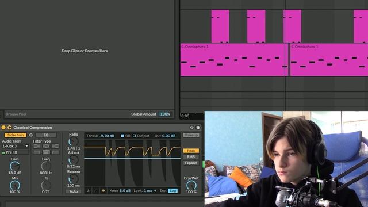
Task: Click the Q knob set to 0.71
Action: 46,185
